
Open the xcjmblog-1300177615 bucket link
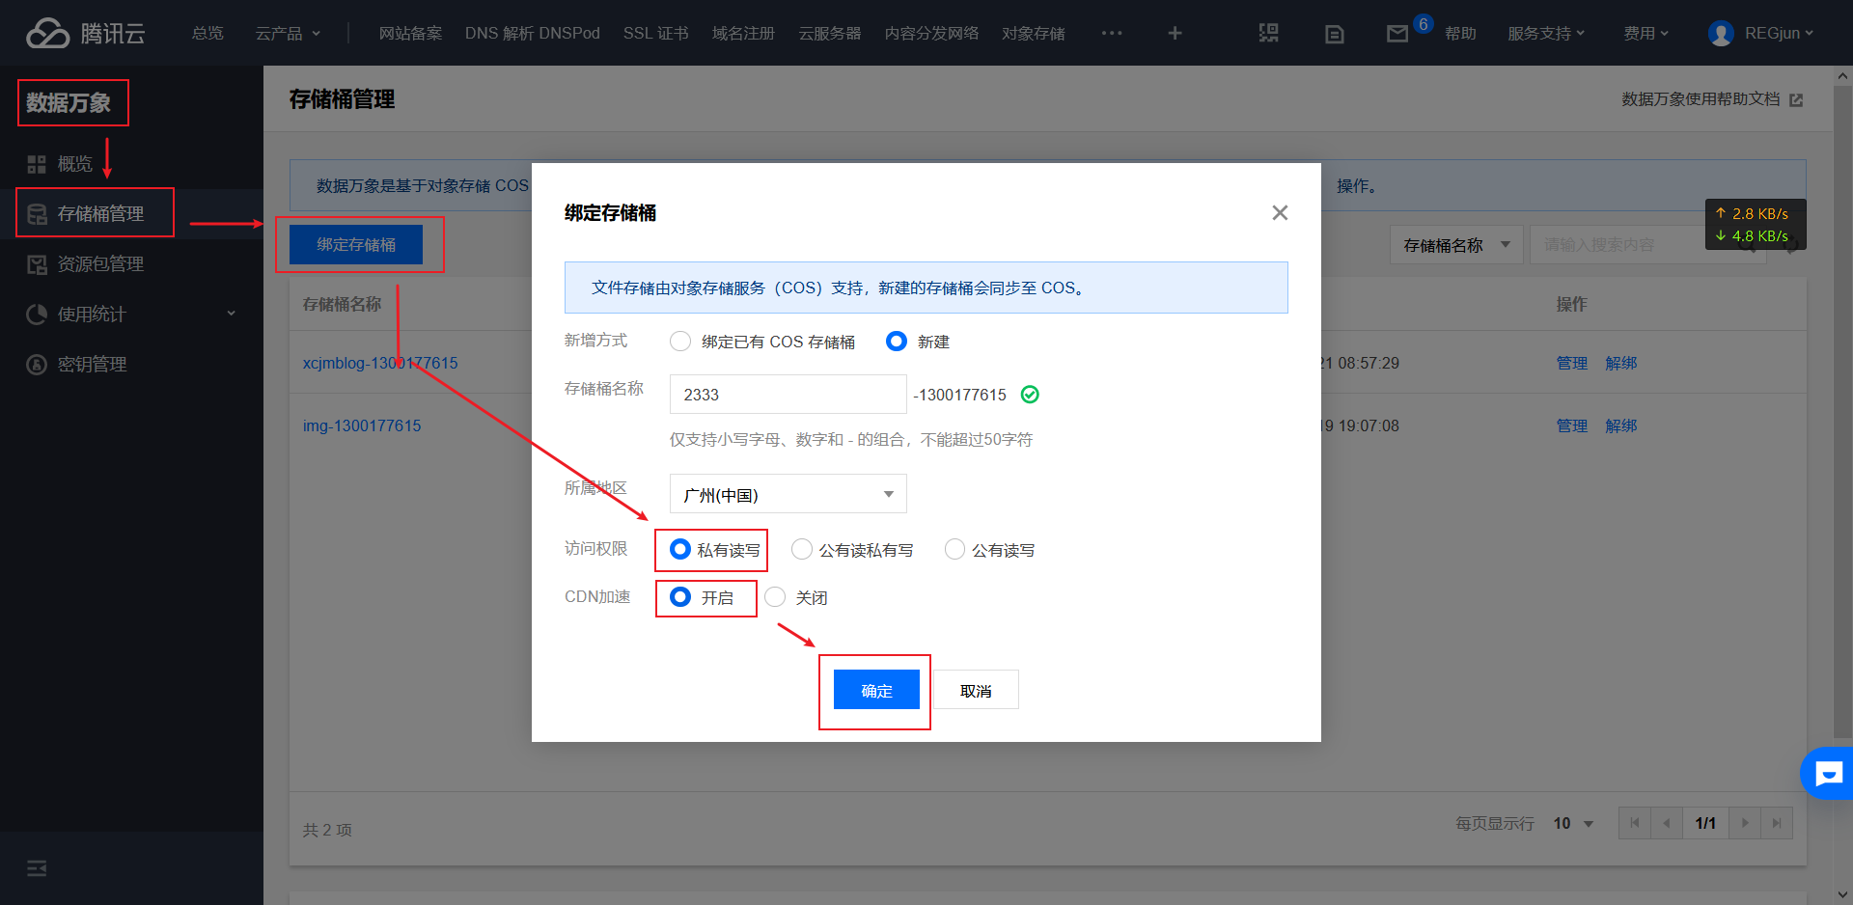coord(380,363)
